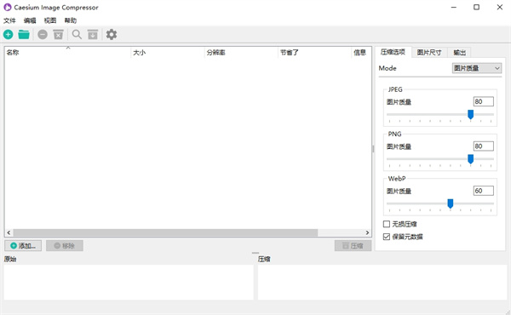Maximize the Caesium window
The image size is (511, 315).
coord(476,7)
